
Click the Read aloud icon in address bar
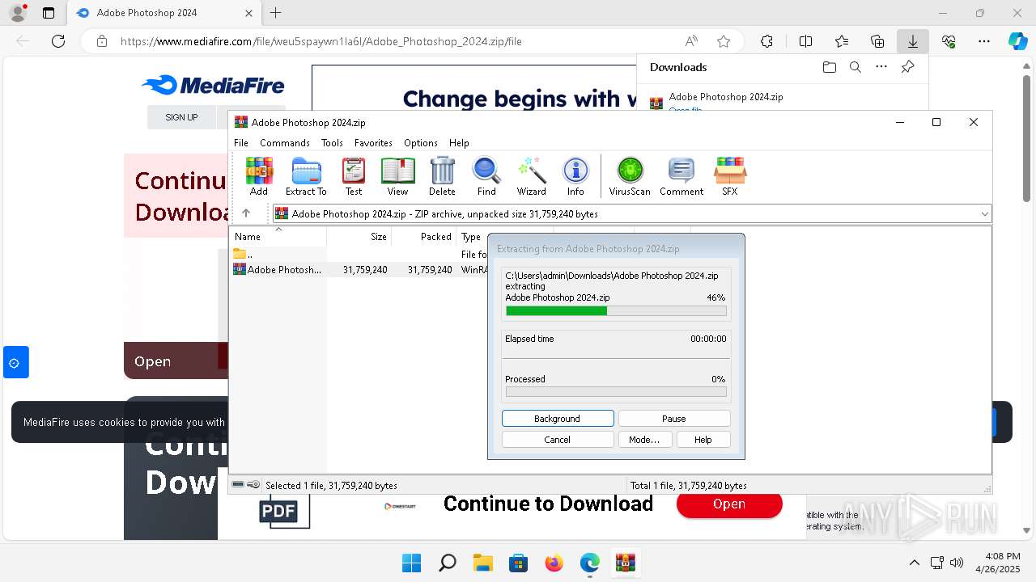(x=691, y=41)
